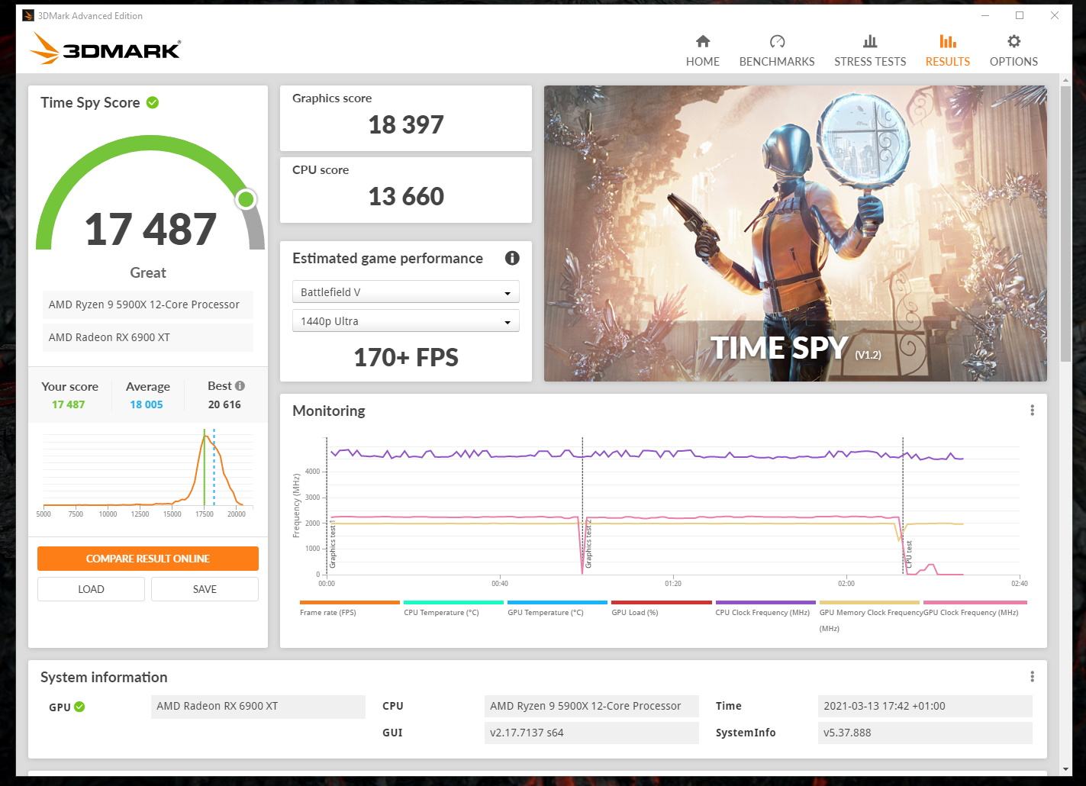
Task: Click AMD Radeon RX 6900 XT under the score
Action: [x=148, y=337]
